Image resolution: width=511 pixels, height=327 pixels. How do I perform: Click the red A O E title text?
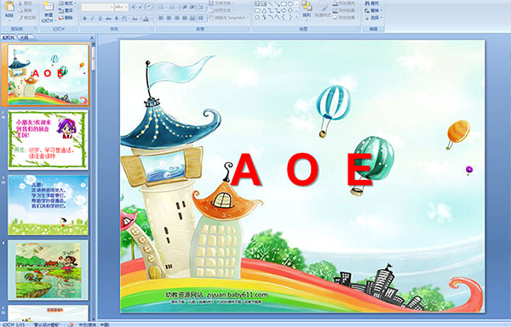click(x=301, y=169)
